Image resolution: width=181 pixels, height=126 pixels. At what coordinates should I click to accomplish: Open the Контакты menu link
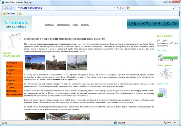[x=85, y=25]
